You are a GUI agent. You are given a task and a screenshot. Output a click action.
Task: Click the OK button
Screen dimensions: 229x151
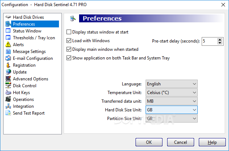pos(149,142)
